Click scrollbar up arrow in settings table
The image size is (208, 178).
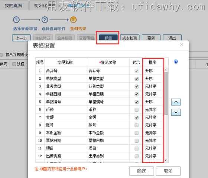[x=166, y=70]
